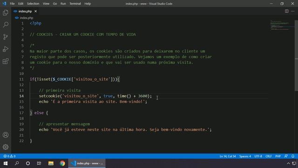298x168 pixels.
Task: Close the index.php editor tab
Action: coord(35,11)
